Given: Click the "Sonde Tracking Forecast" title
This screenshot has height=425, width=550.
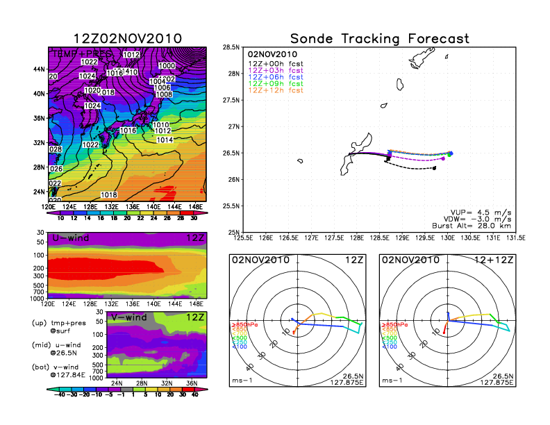Looking at the screenshot, I should click(379, 39).
